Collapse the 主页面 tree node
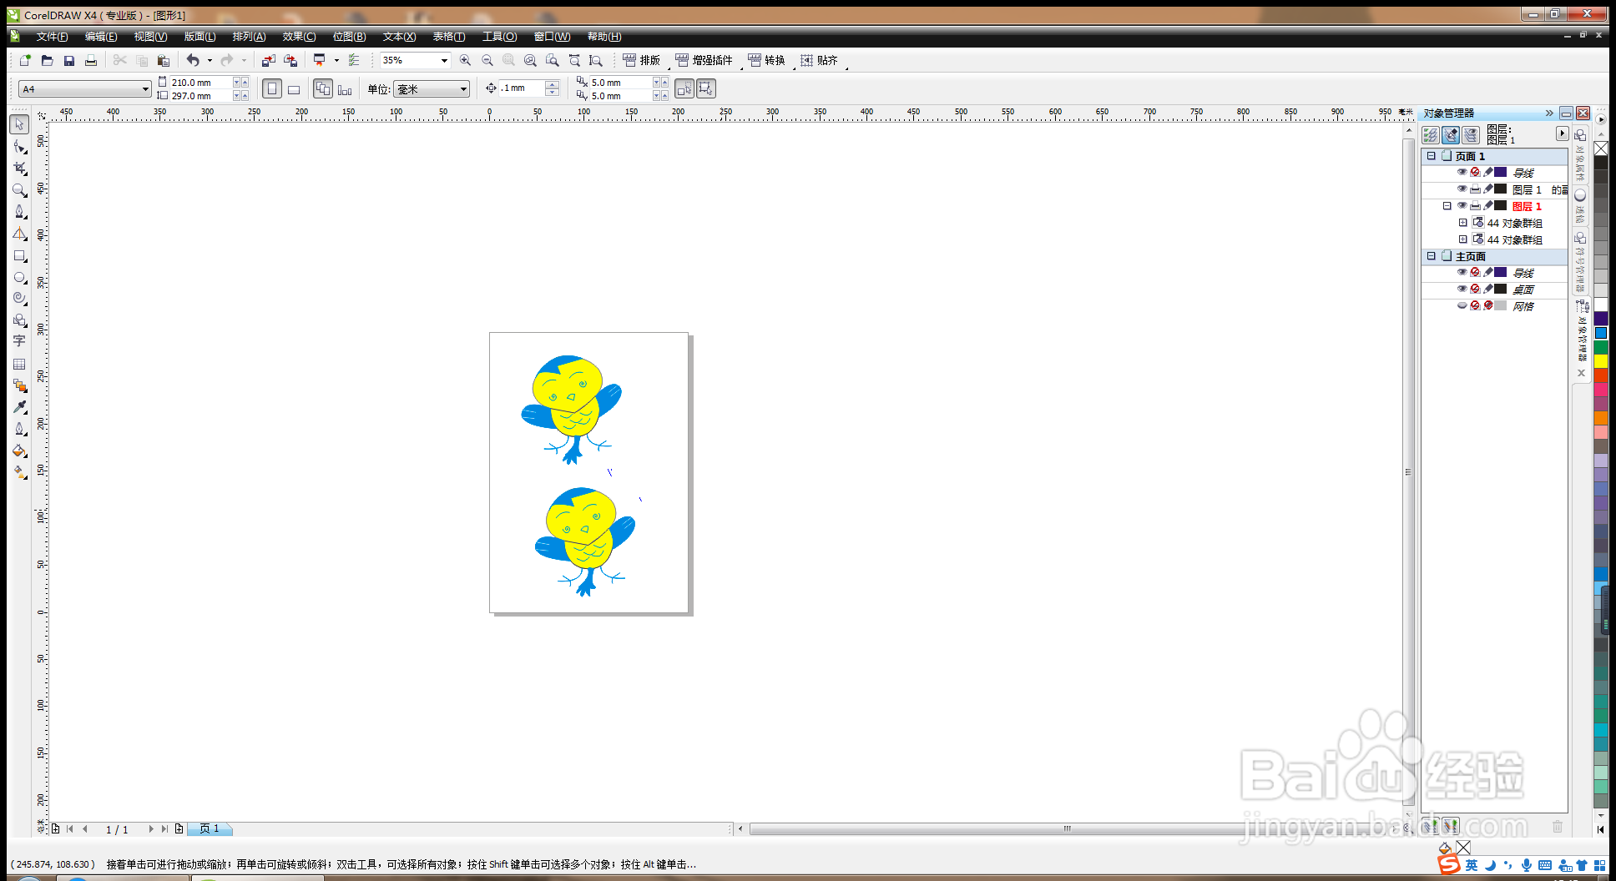 pyautogui.click(x=1431, y=256)
